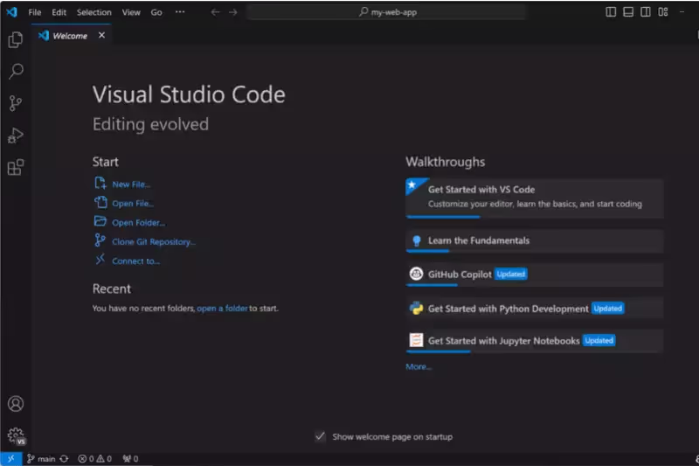Screen dimensions: 699x466
Task: Open errors and warnings count in status bar
Action: (x=95, y=458)
